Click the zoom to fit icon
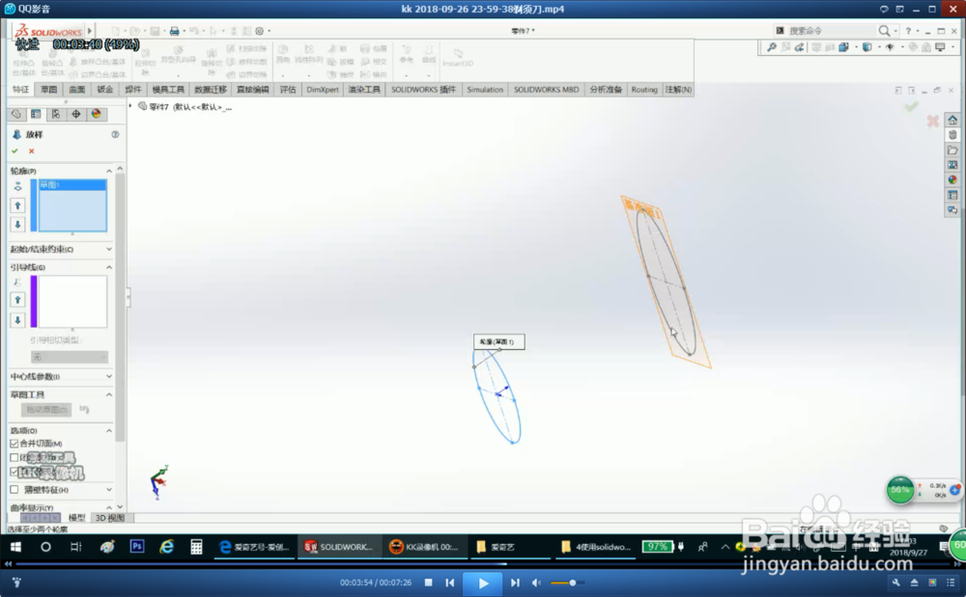This screenshot has width=966, height=597. point(771,47)
